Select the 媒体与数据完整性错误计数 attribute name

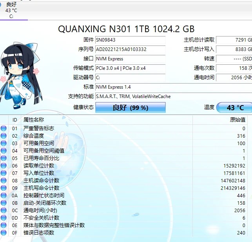[x=54, y=225]
